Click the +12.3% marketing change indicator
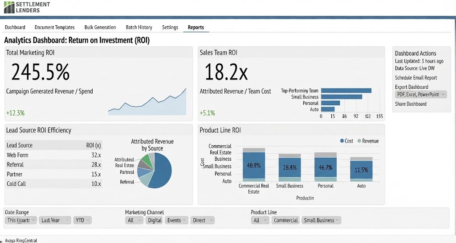This screenshot has height=243, width=456. tap(16, 113)
